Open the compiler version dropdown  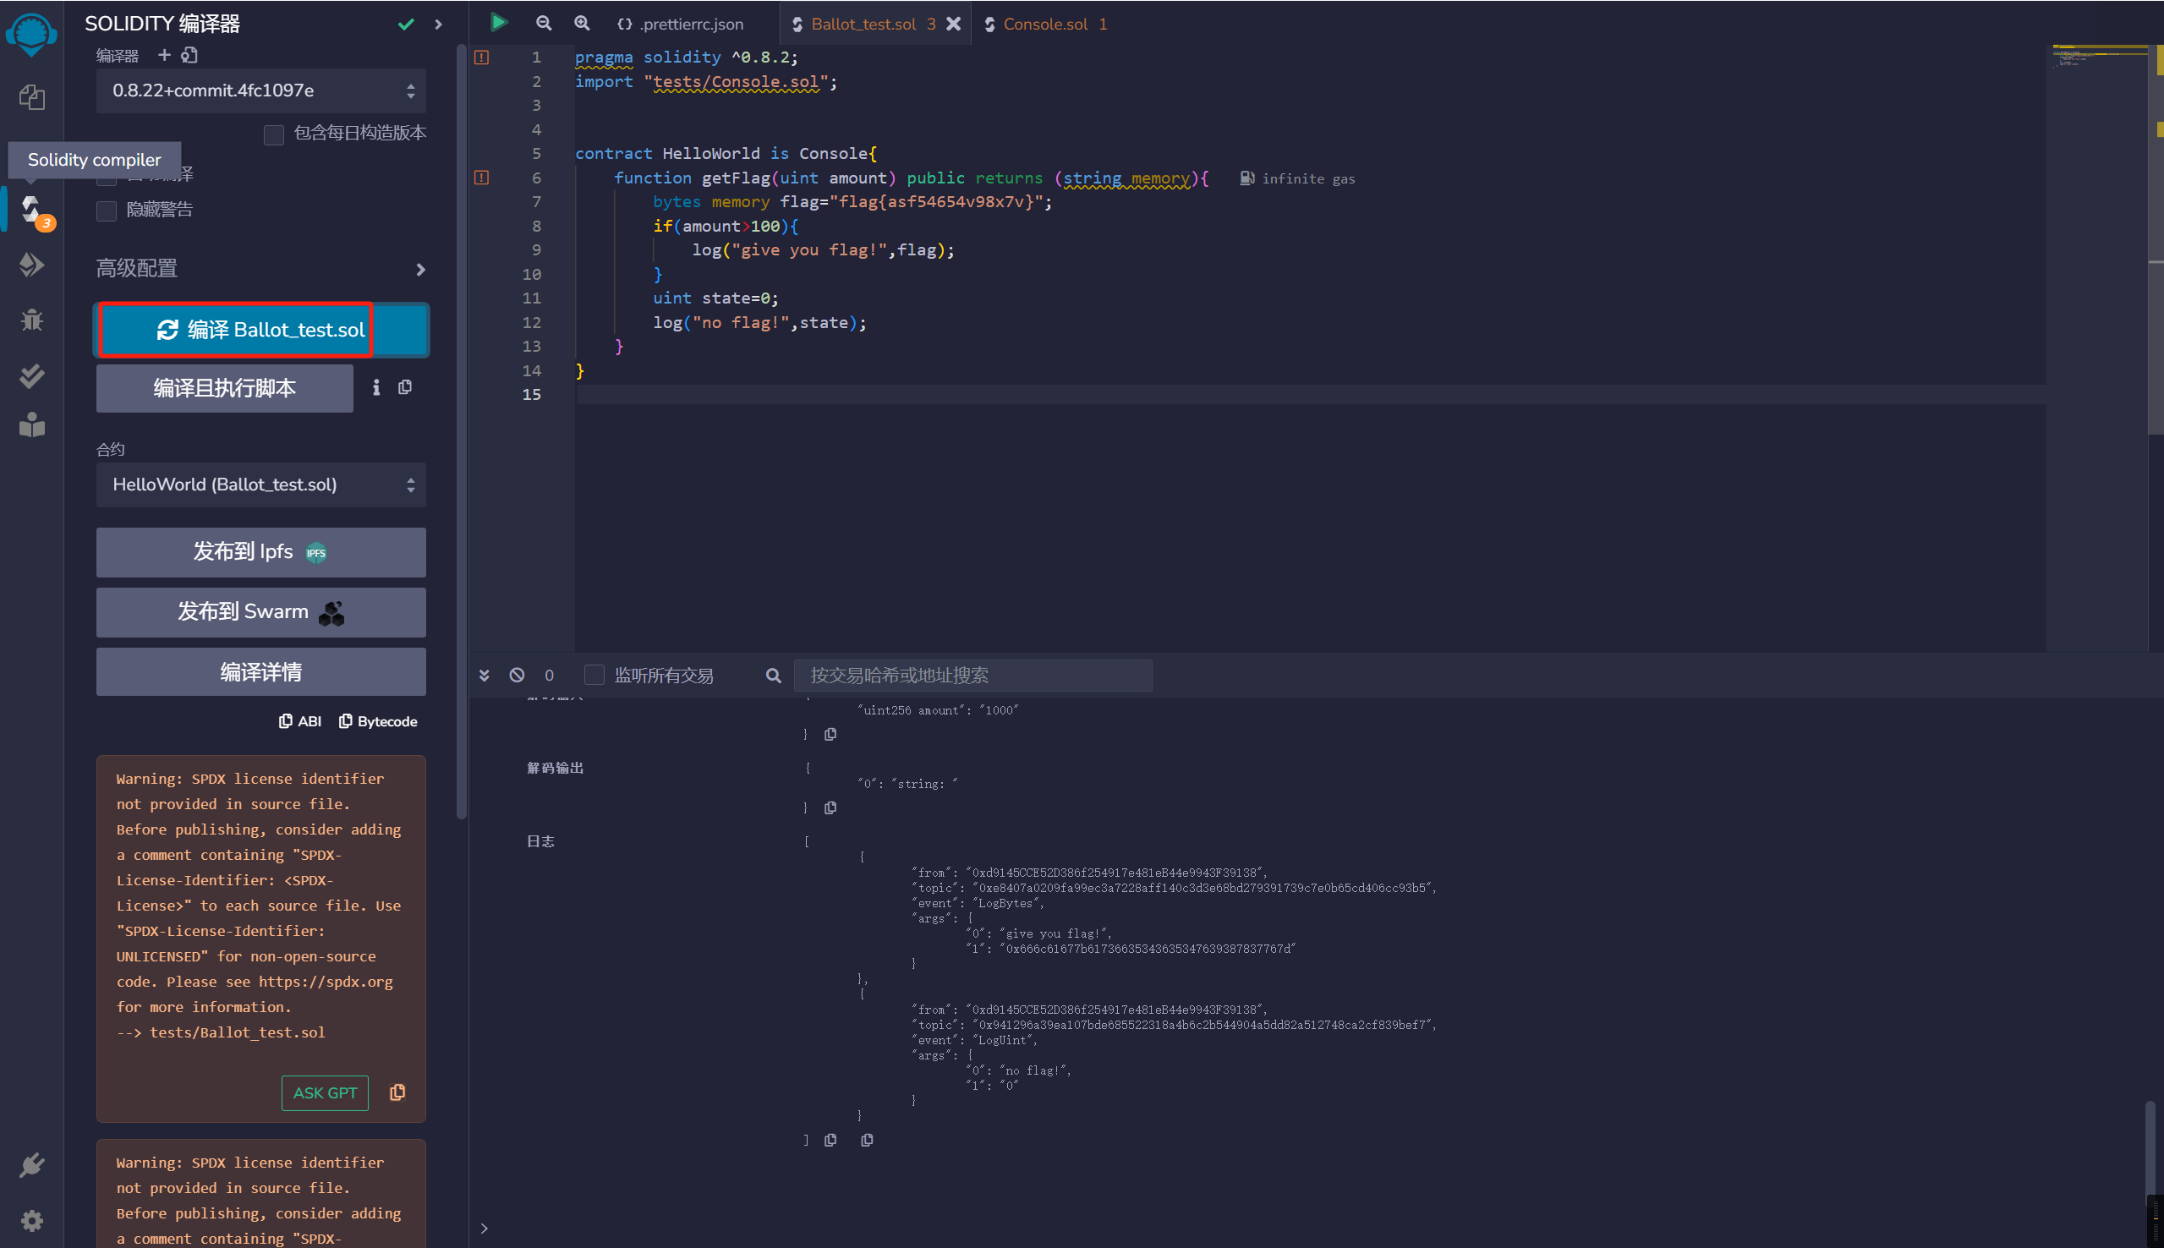[x=260, y=90]
